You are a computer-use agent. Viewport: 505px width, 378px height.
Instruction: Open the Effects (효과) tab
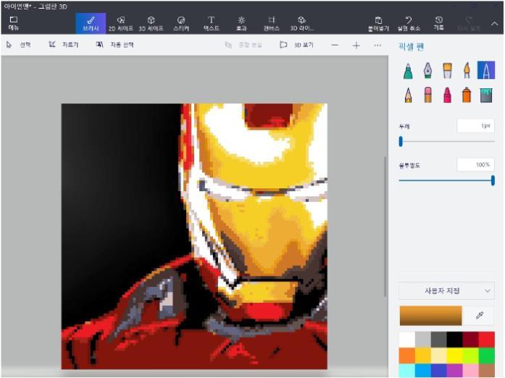(x=241, y=23)
